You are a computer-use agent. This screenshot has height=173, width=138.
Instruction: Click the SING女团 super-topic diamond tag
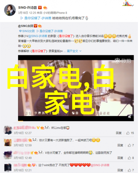(27, 31)
